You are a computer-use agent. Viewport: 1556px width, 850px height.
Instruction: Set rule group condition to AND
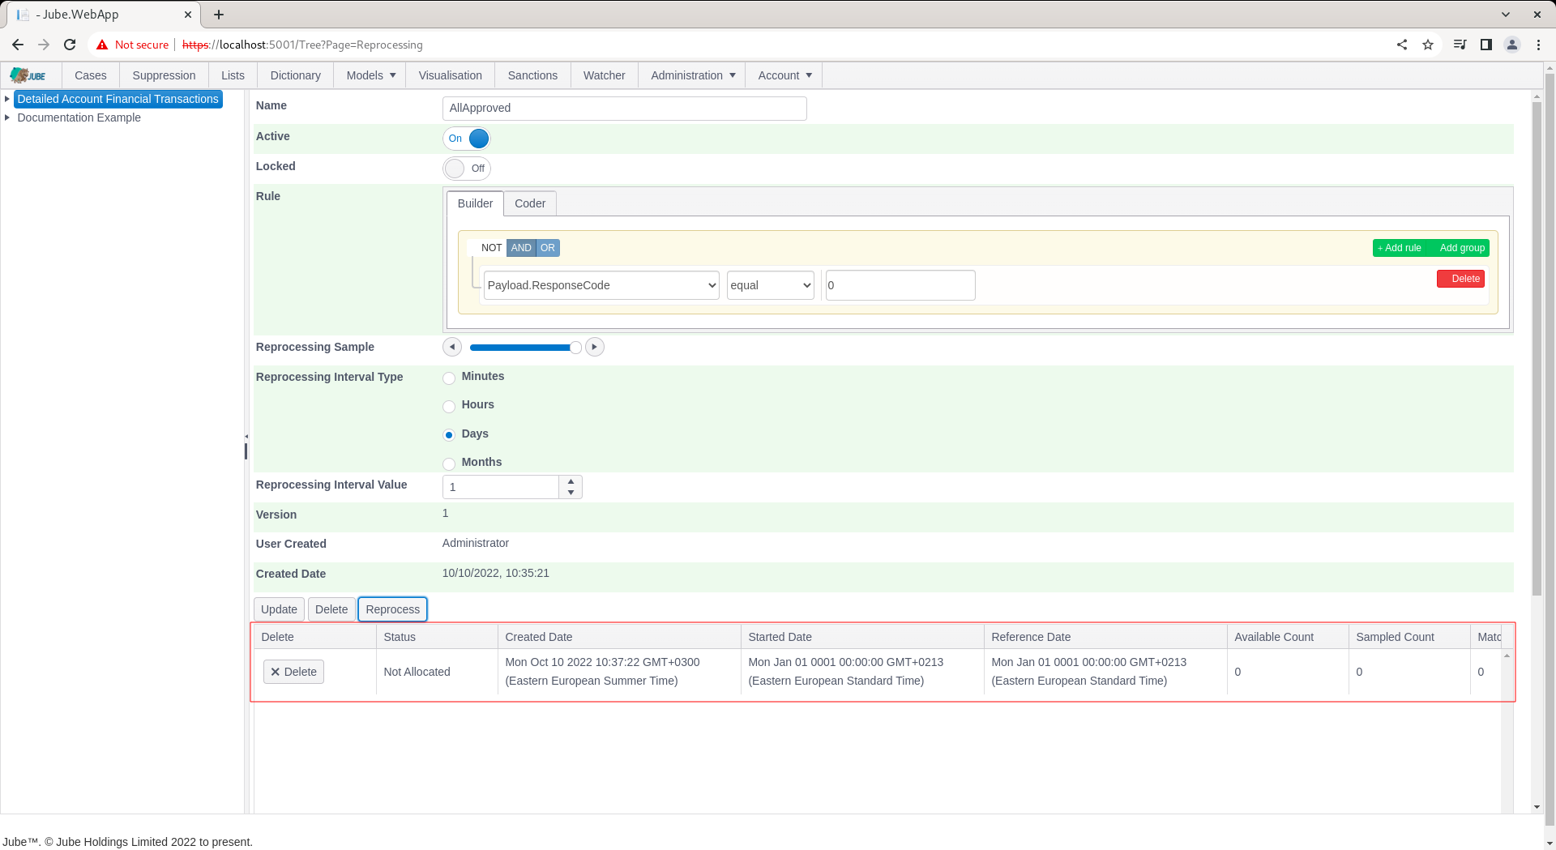click(x=521, y=248)
